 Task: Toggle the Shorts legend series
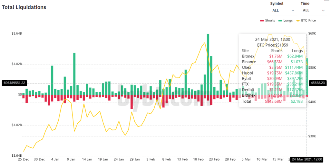(x=267, y=20)
